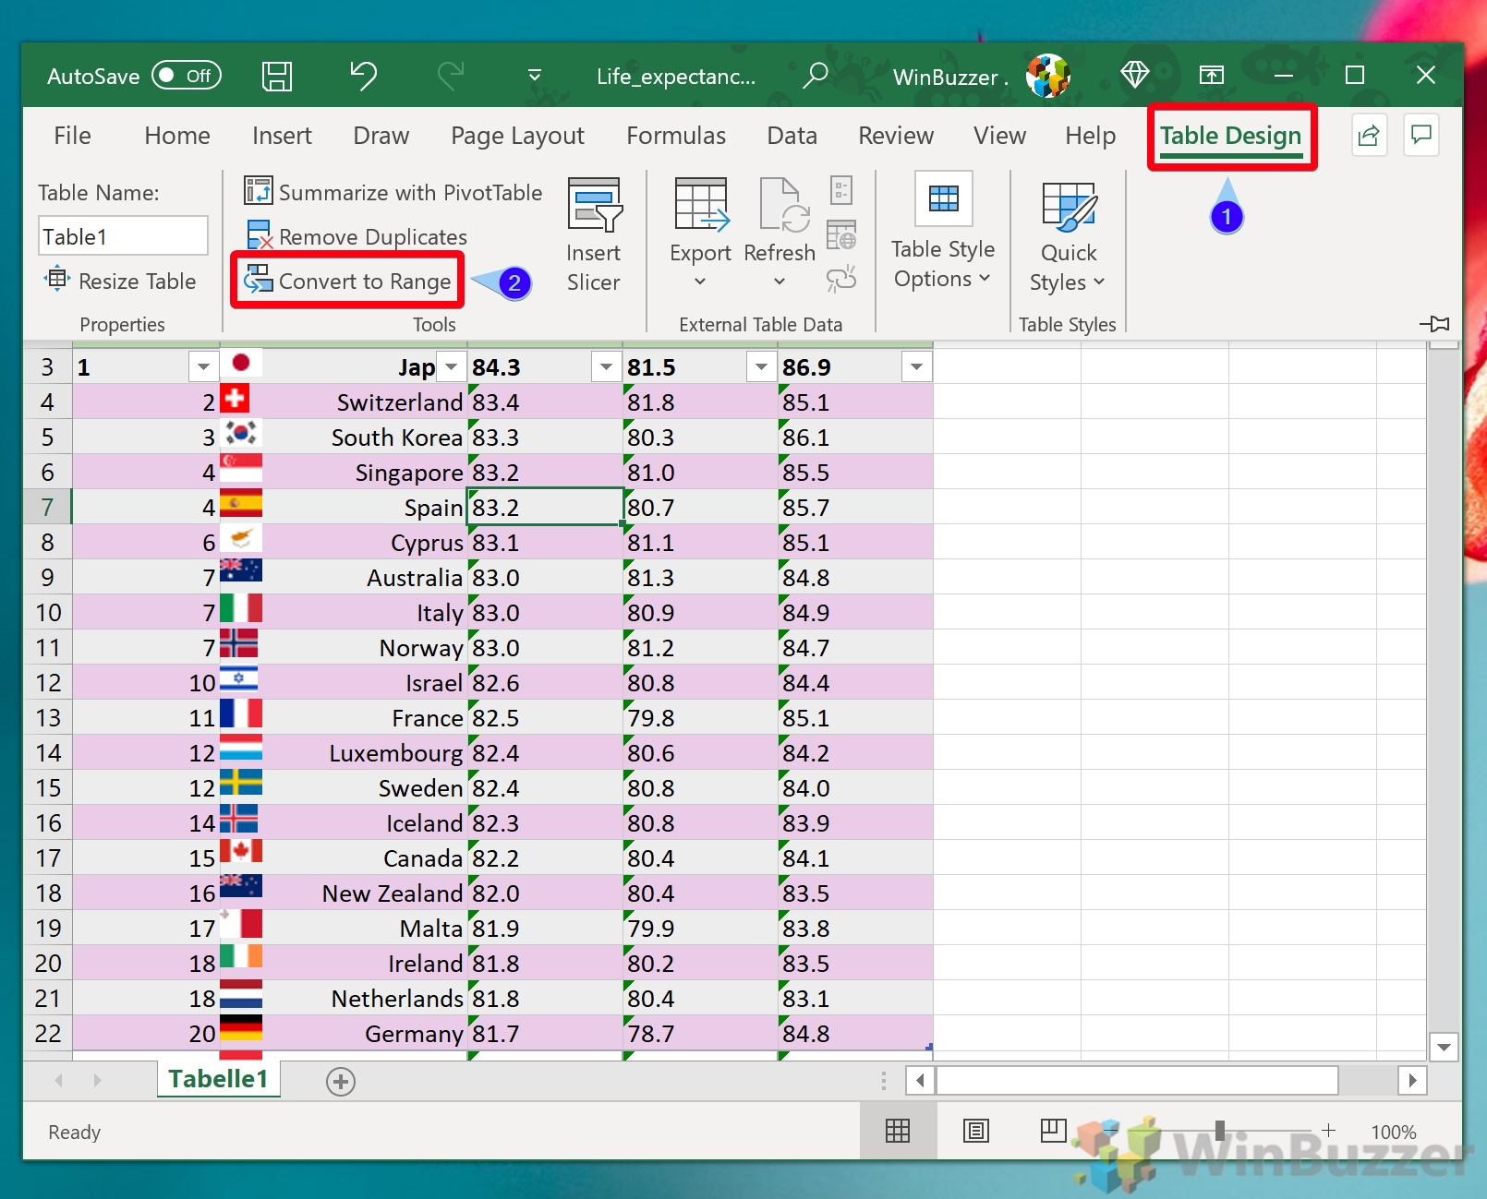Select the Tabelle1 sheet tab
The width and height of the screenshot is (1487, 1199).
click(218, 1078)
